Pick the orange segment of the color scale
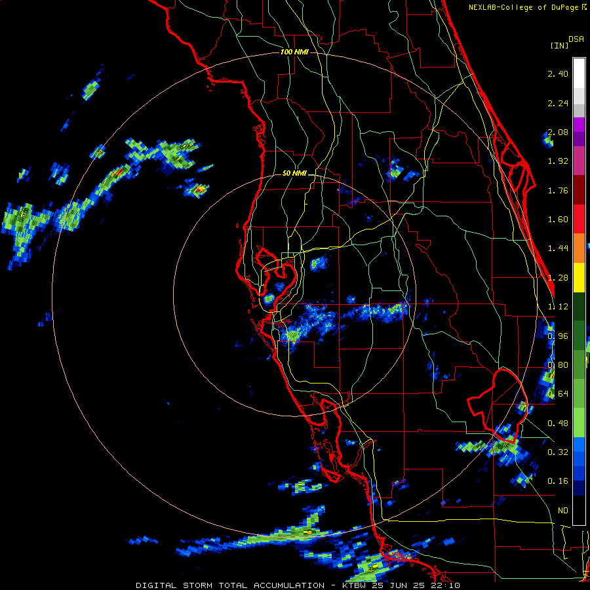Viewport: 590px width, 590px height. click(x=579, y=248)
